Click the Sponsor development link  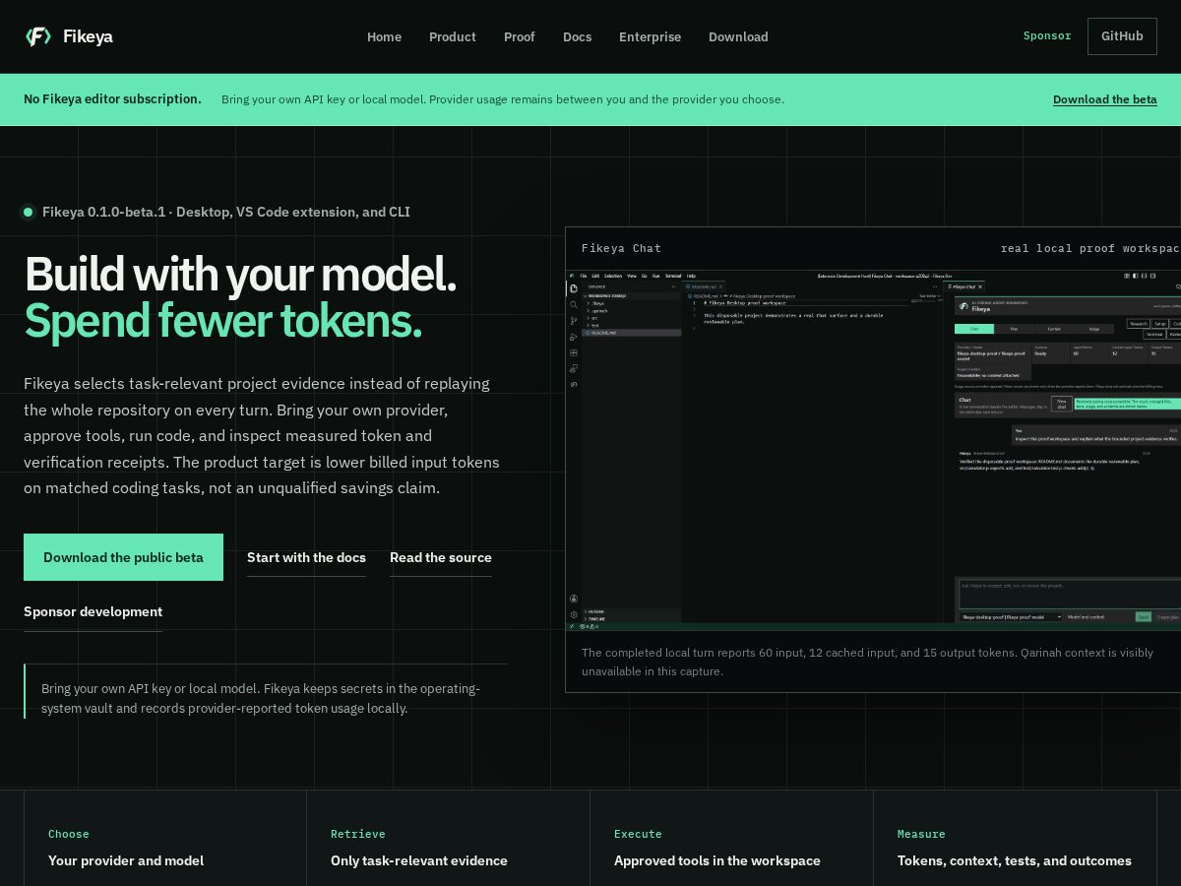coord(93,611)
